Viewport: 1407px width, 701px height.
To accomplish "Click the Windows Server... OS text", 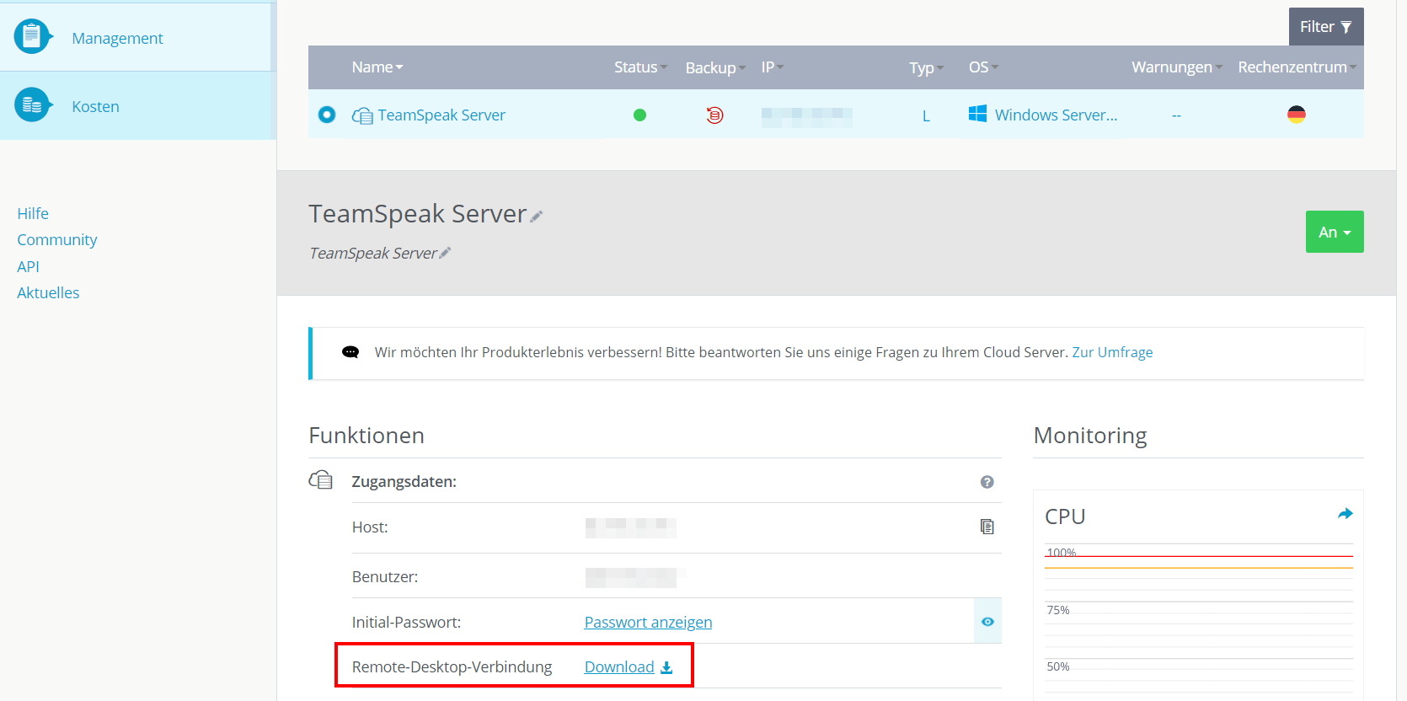I will tap(1056, 115).
